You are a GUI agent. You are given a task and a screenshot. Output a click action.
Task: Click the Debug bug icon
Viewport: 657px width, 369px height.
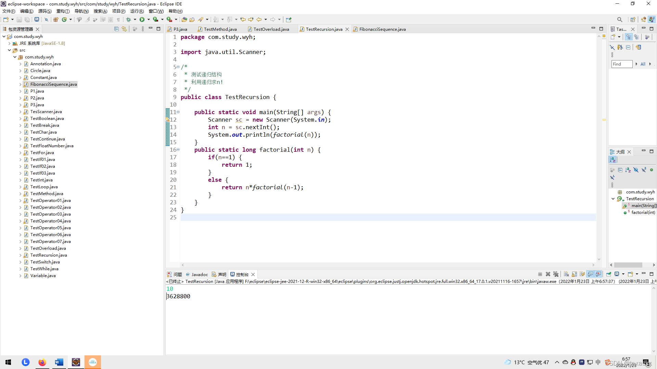(129, 19)
